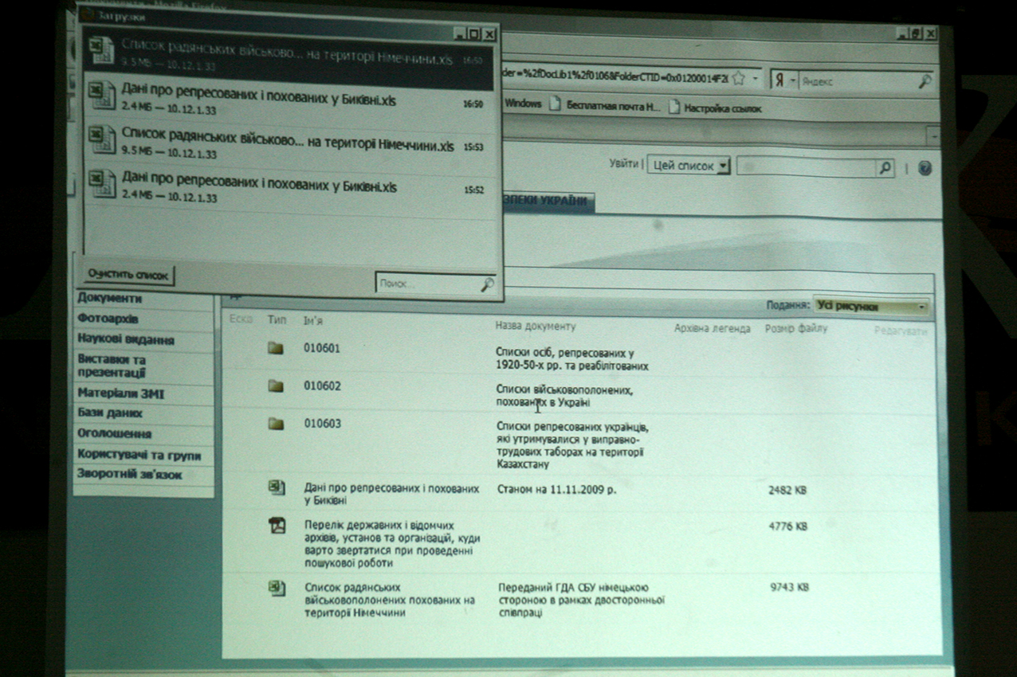Click the bookmark star in the address bar
This screenshot has height=677, width=1017.
[x=739, y=78]
